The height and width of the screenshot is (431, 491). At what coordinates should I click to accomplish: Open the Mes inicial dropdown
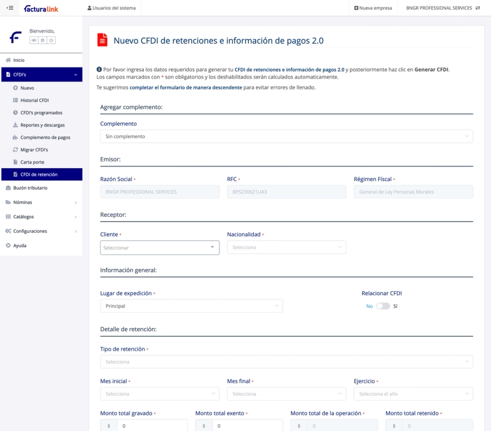point(159,394)
